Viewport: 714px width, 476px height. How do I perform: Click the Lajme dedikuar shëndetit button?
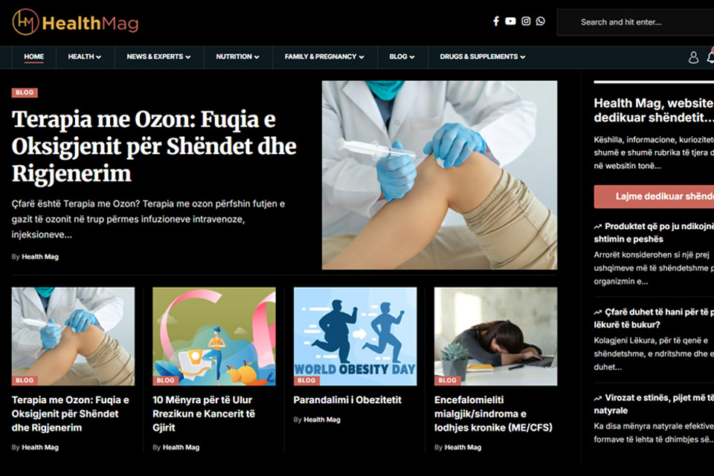(654, 196)
